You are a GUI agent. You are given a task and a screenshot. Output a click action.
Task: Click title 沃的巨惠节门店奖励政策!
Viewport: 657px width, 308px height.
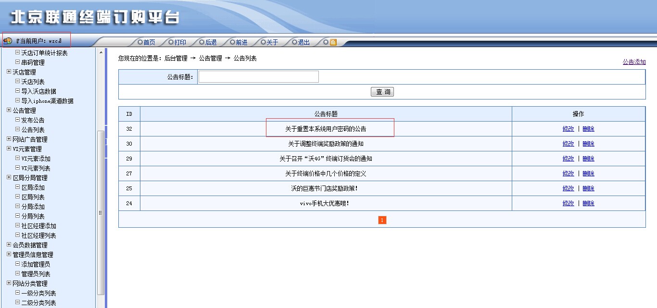pos(325,188)
